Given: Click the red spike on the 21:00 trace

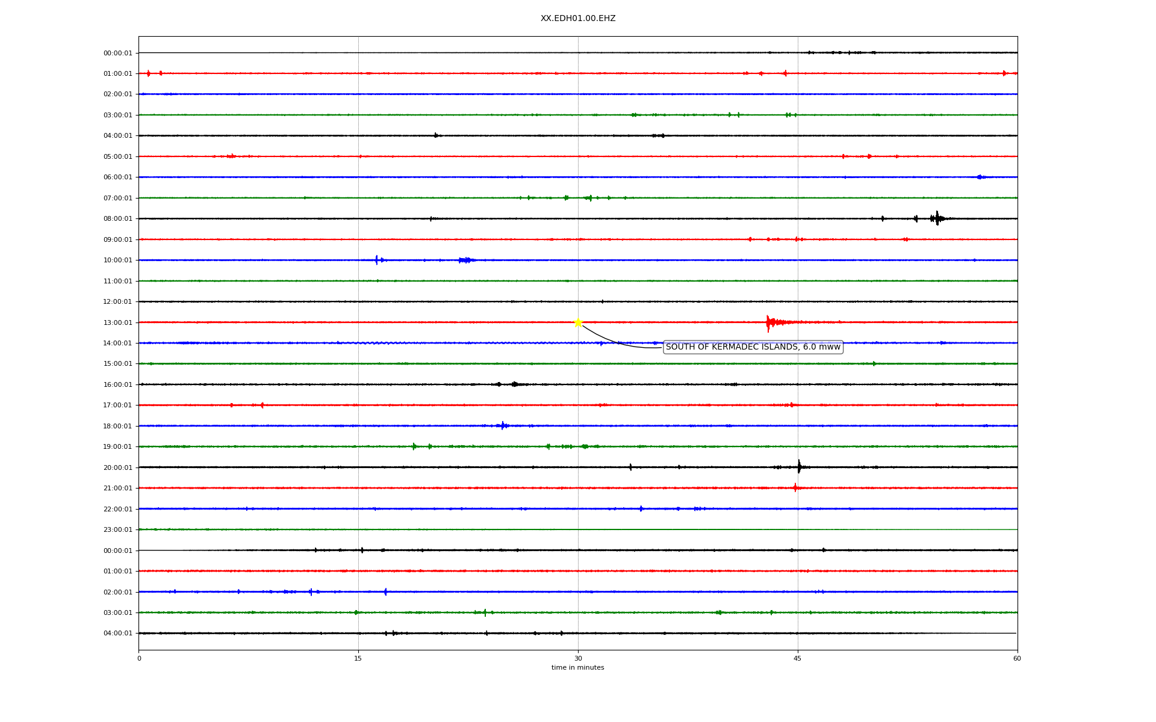Looking at the screenshot, I should (x=795, y=488).
